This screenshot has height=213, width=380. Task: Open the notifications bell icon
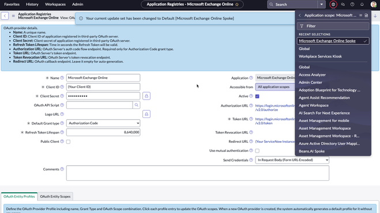click(x=362, y=5)
